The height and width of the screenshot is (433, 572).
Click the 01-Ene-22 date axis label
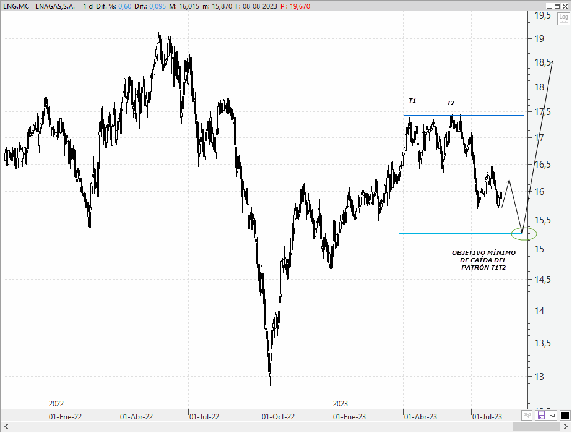[65, 416]
